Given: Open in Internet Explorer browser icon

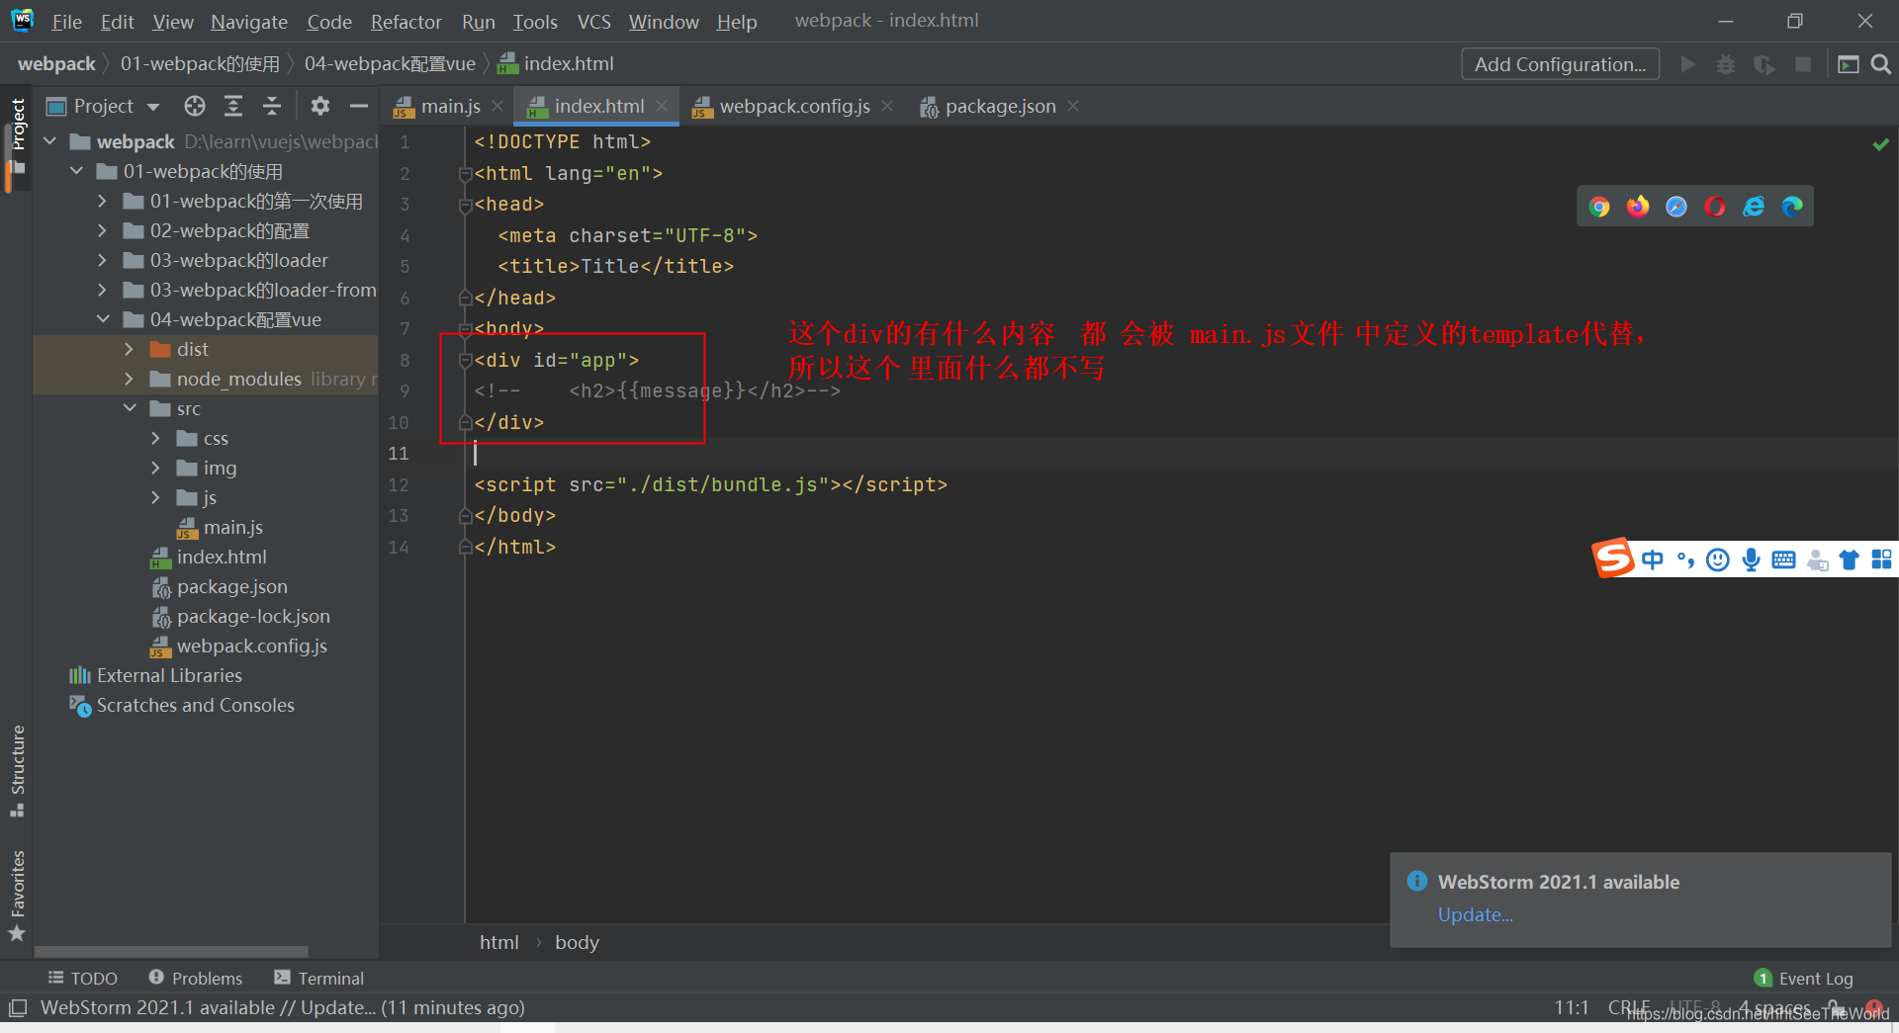Looking at the screenshot, I should (1754, 207).
